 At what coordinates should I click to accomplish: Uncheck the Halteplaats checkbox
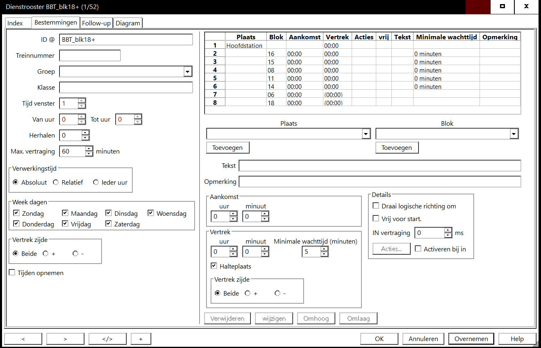coord(214,266)
